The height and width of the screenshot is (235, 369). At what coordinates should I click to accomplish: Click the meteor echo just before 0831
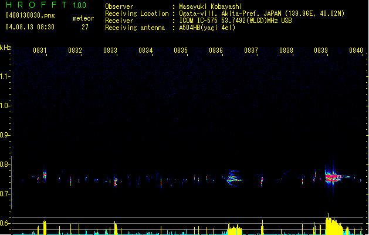(45, 176)
